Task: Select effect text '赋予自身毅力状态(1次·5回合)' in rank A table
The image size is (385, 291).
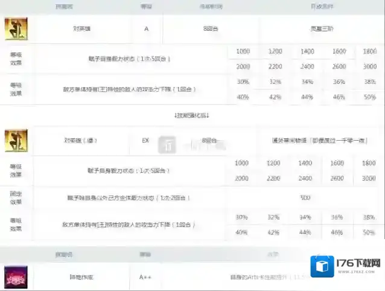Action: [x=129, y=59]
